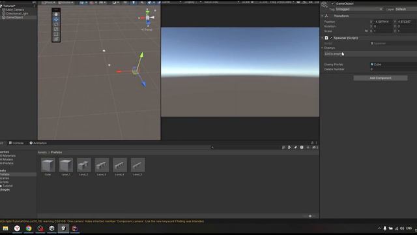Select the Scenes folder in Project tree
The image size is (417, 235).
tap(5, 178)
